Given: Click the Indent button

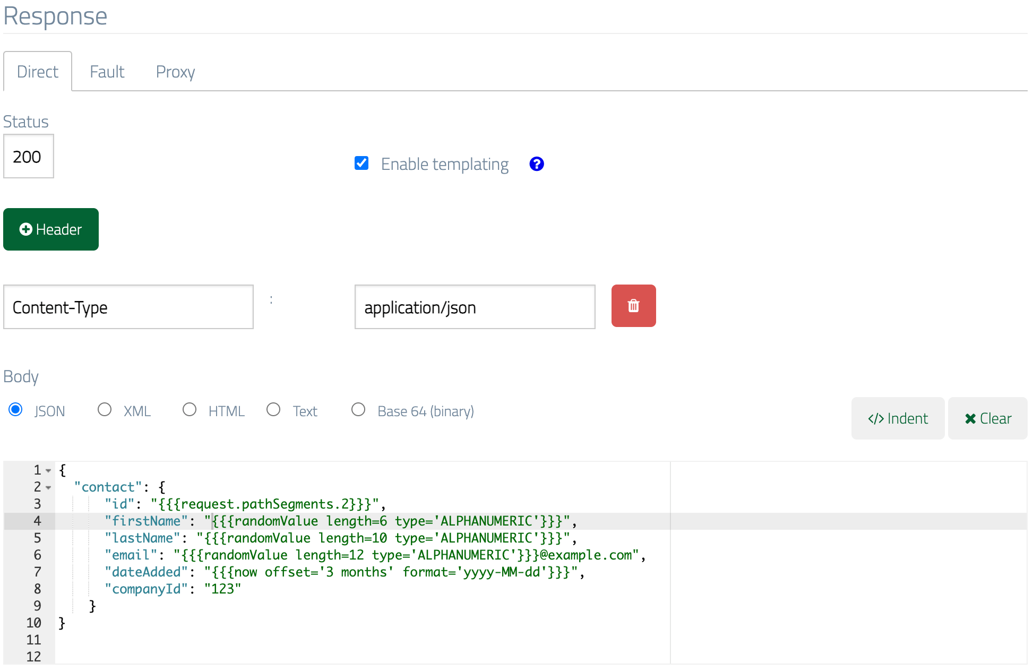Looking at the screenshot, I should (x=898, y=418).
